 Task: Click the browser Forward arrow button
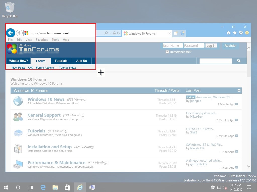point(19,33)
